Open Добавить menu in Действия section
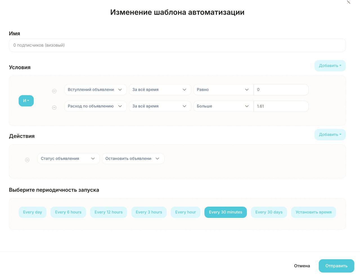 point(330,135)
